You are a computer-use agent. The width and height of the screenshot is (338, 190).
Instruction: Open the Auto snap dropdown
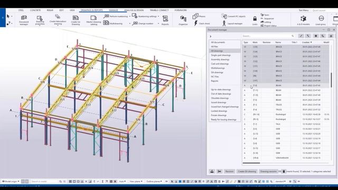pos(123,182)
